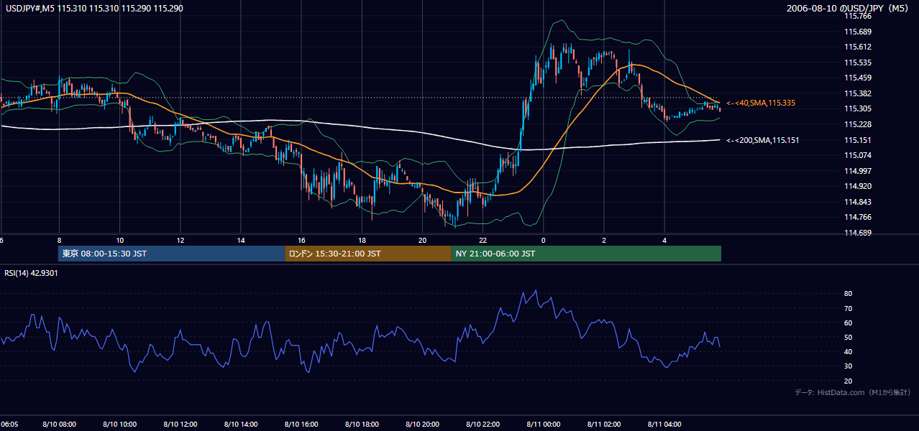
Task: Click the RSI(14) 42.9301 indicator label
Action: [x=31, y=273]
